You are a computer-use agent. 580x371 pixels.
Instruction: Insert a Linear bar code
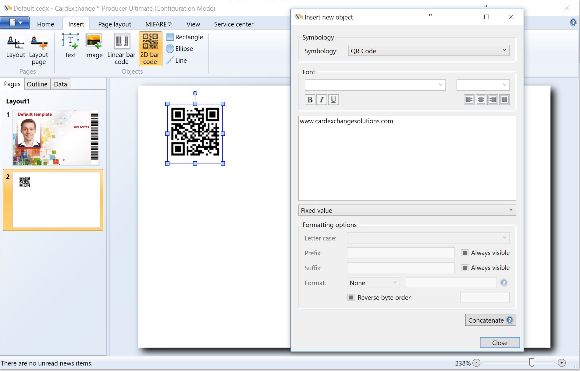coord(122,49)
